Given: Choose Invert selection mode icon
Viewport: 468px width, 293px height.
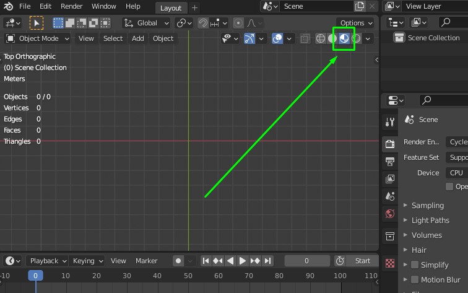Looking at the screenshot, I should tap(93, 23).
